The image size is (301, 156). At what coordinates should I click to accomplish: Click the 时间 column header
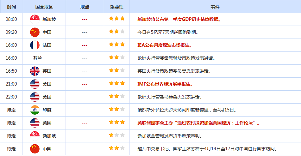[x=11, y=7]
